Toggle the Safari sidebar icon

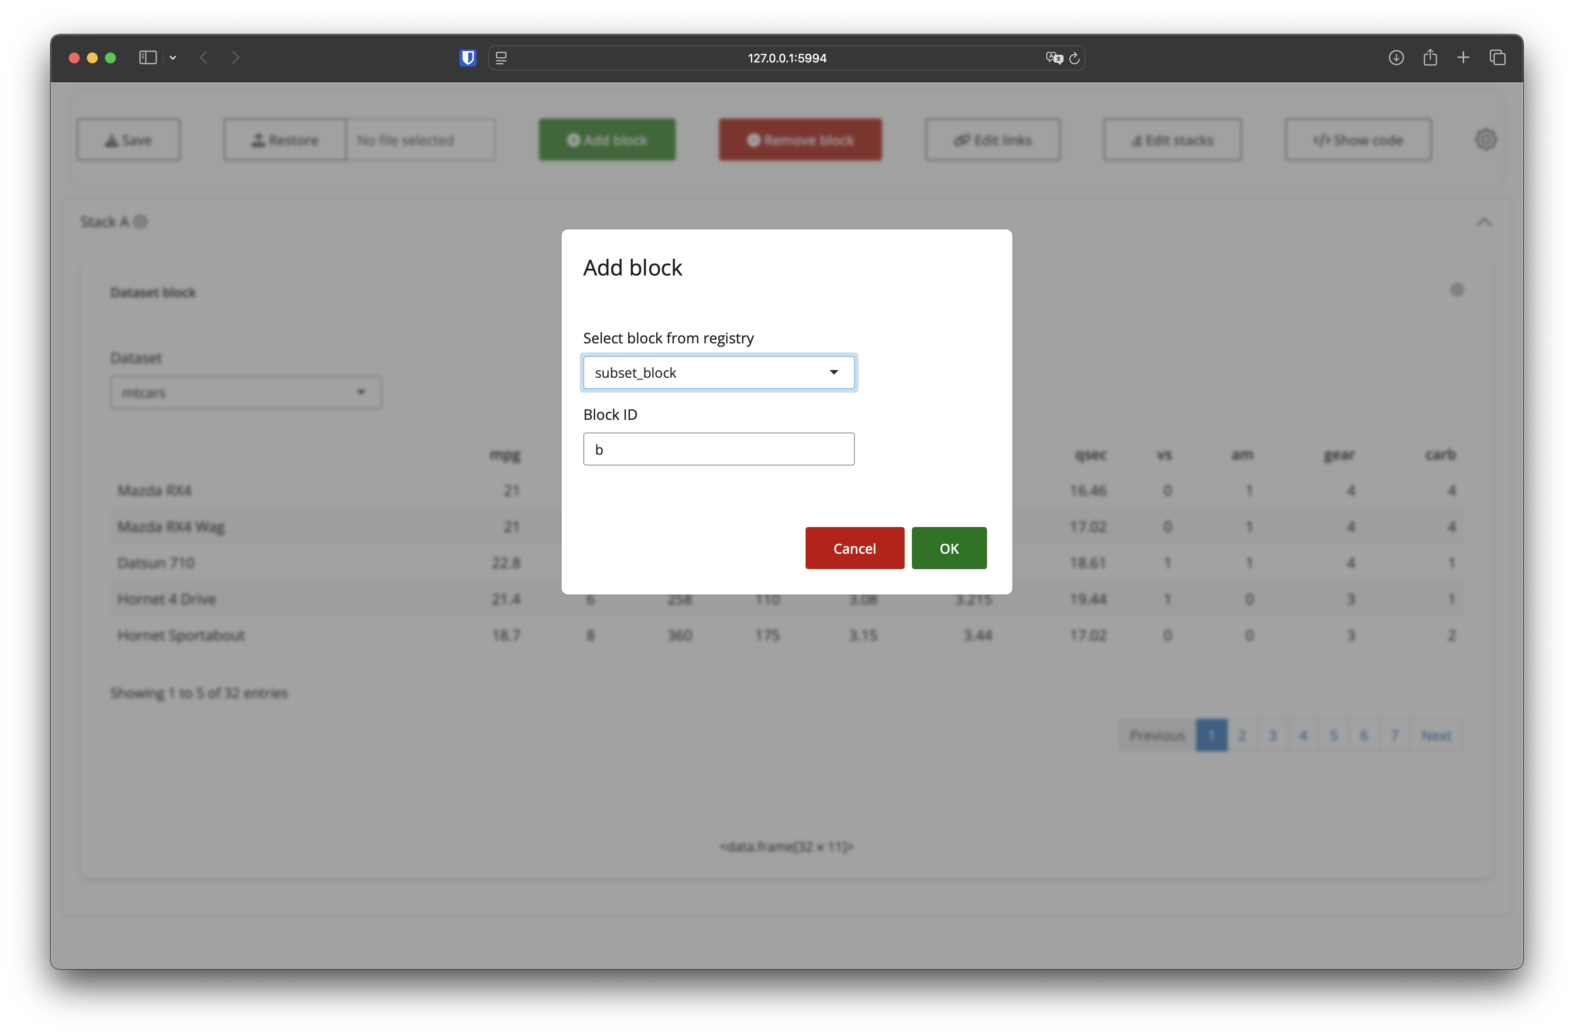[148, 58]
